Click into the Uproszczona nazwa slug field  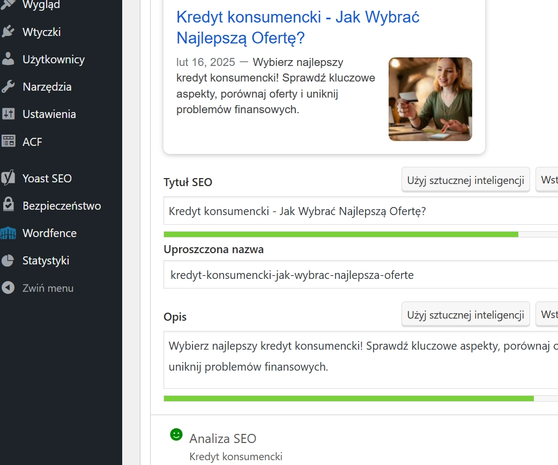tap(359, 275)
